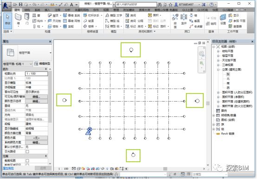Switch to the 结构 (Structure) ribbon tab
Image resolution: width=257 pixels, height=179 pixels.
[27, 10]
